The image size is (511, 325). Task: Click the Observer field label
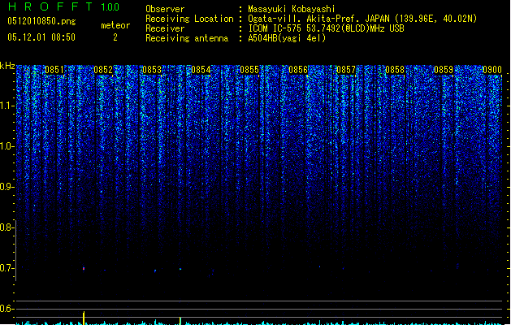(x=165, y=9)
